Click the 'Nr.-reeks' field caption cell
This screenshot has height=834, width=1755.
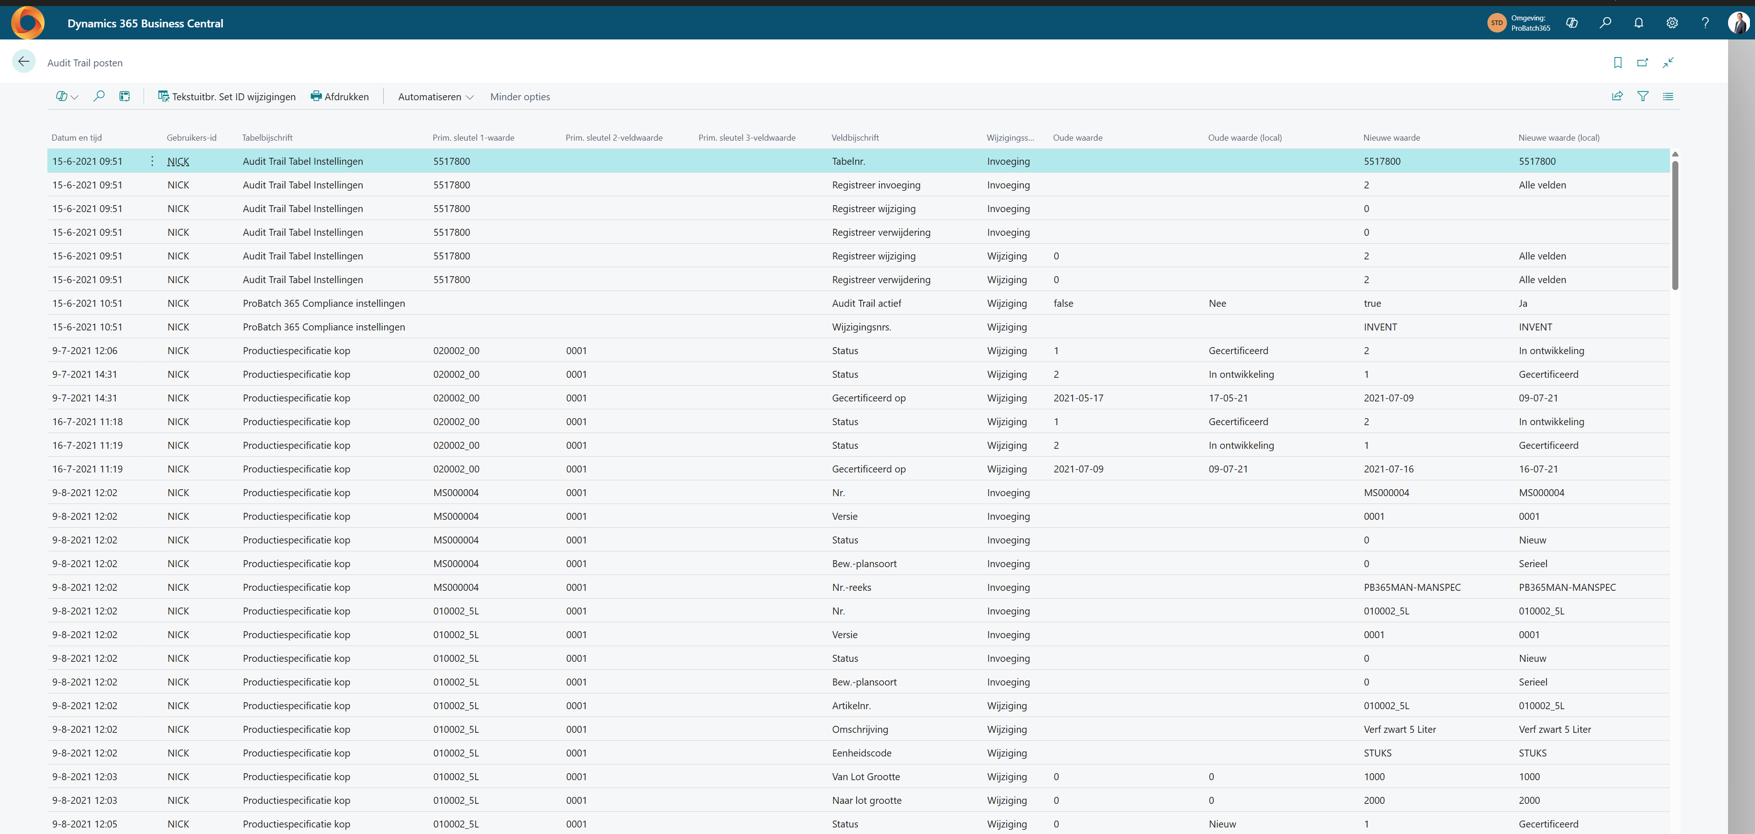851,588
